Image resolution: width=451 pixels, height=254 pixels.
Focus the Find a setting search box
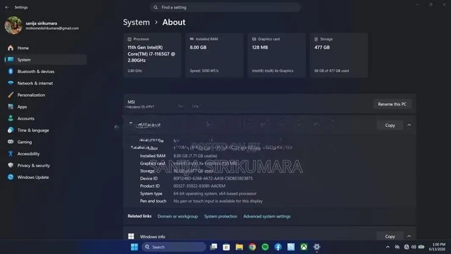[225, 7]
